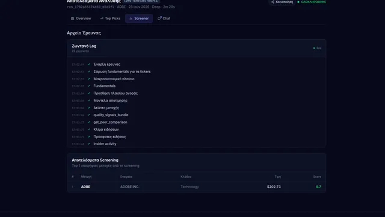
Task: Click the Τιμή column header
Action: [x=278, y=177]
